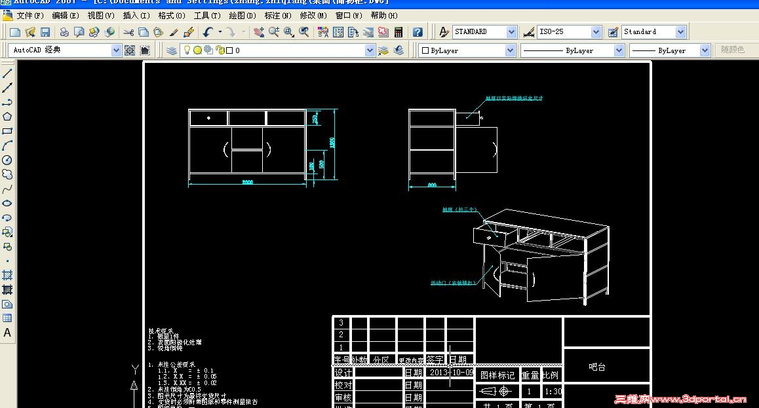The image size is (759, 408).
Task: Open the Properties palette icon
Action: tap(323, 32)
